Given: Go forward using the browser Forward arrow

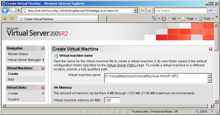Looking at the screenshot, I should pyautogui.click(x=13, y=11).
